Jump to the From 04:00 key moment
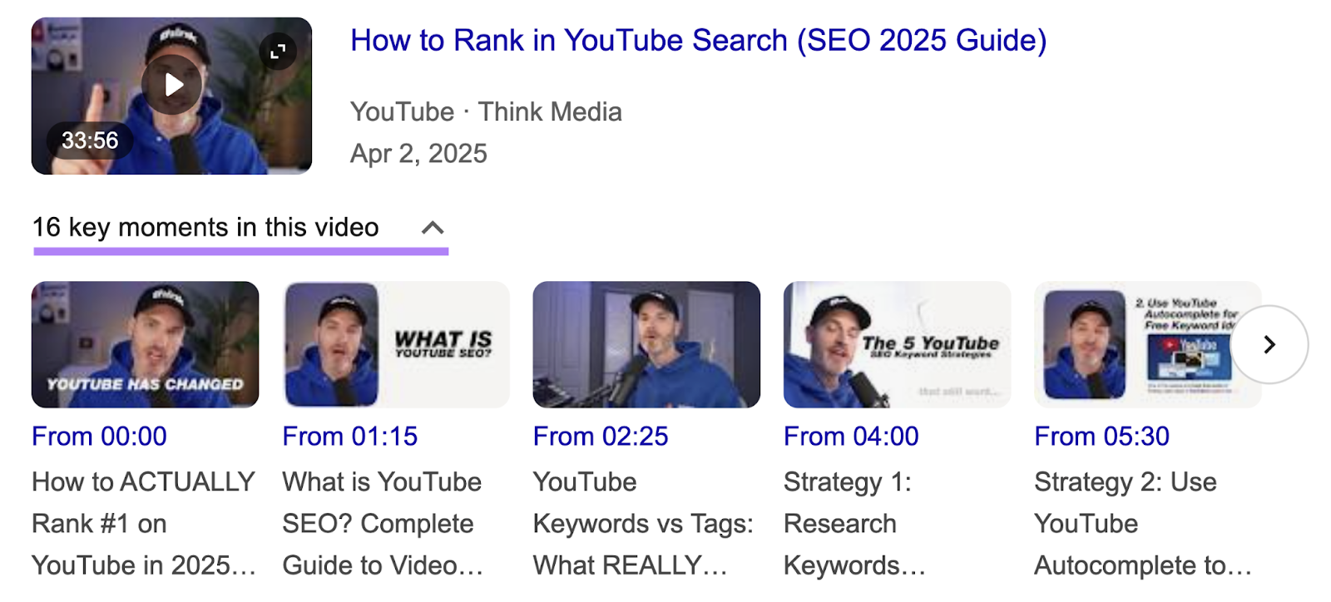 850,436
